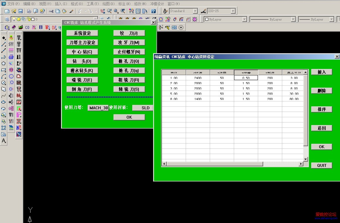Click the Print icon in toolbar
Image resolution: width=340 pixels, height=223 pixels.
[x=29, y=11]
